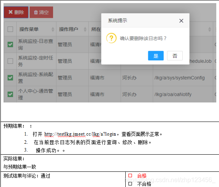Click the 操作菜单 column header text
Image resolution: width=219 pixels, height=187 pixels.
point(29,29)
